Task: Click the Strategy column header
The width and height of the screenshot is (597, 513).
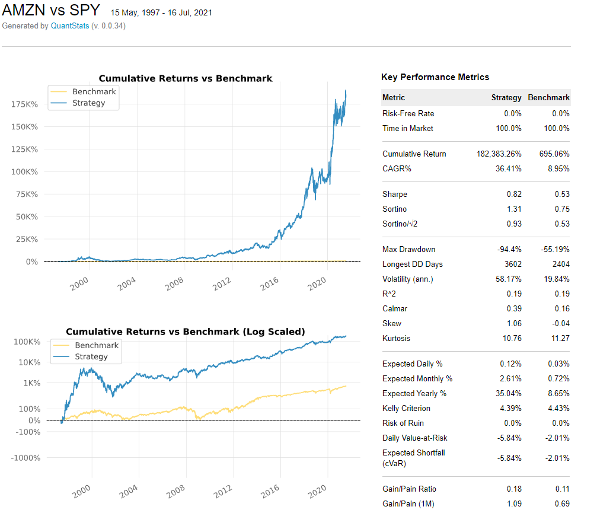Action: pos(506,97)
